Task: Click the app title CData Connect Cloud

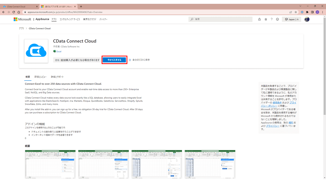Action: [x=75, y=41]
